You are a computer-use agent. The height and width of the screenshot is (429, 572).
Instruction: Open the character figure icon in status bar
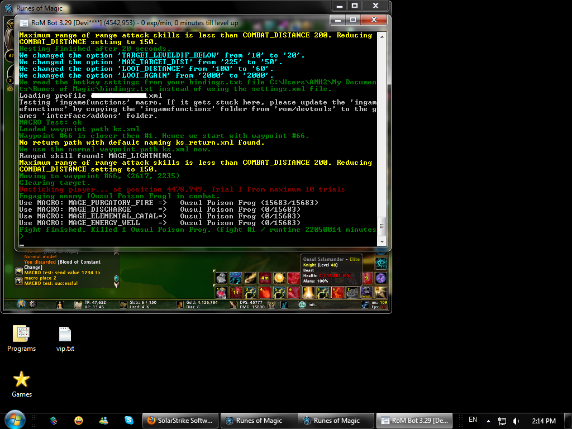pyautogui.click(x=60, y=304)
